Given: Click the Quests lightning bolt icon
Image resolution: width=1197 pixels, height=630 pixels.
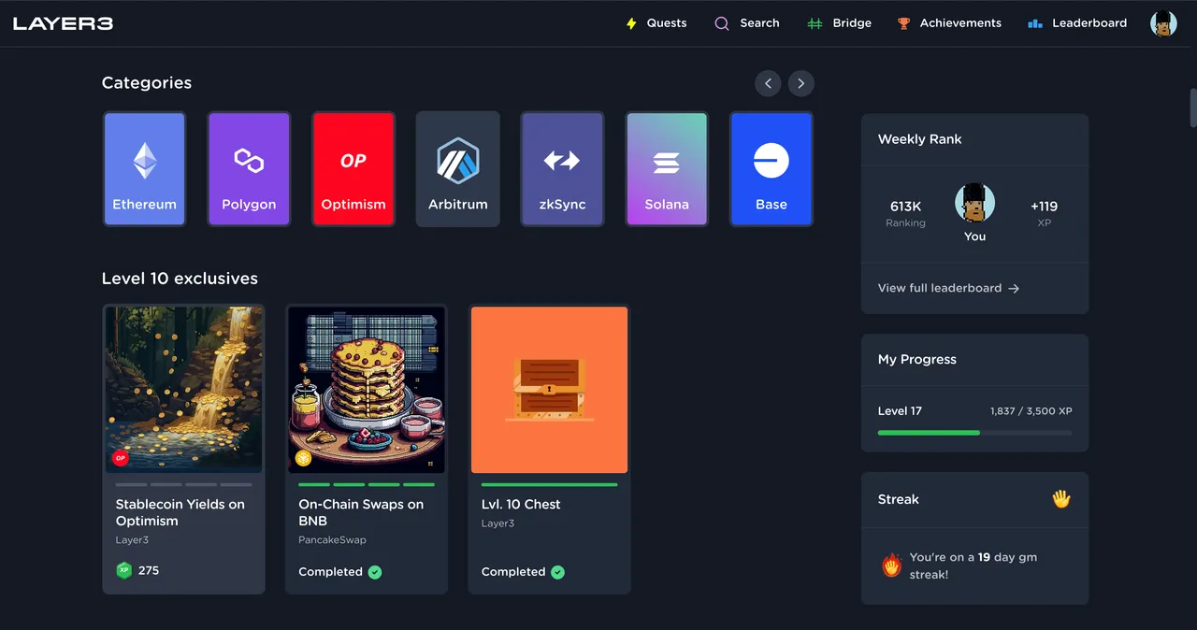Looking at the screenshot, I should pos(631,23).
